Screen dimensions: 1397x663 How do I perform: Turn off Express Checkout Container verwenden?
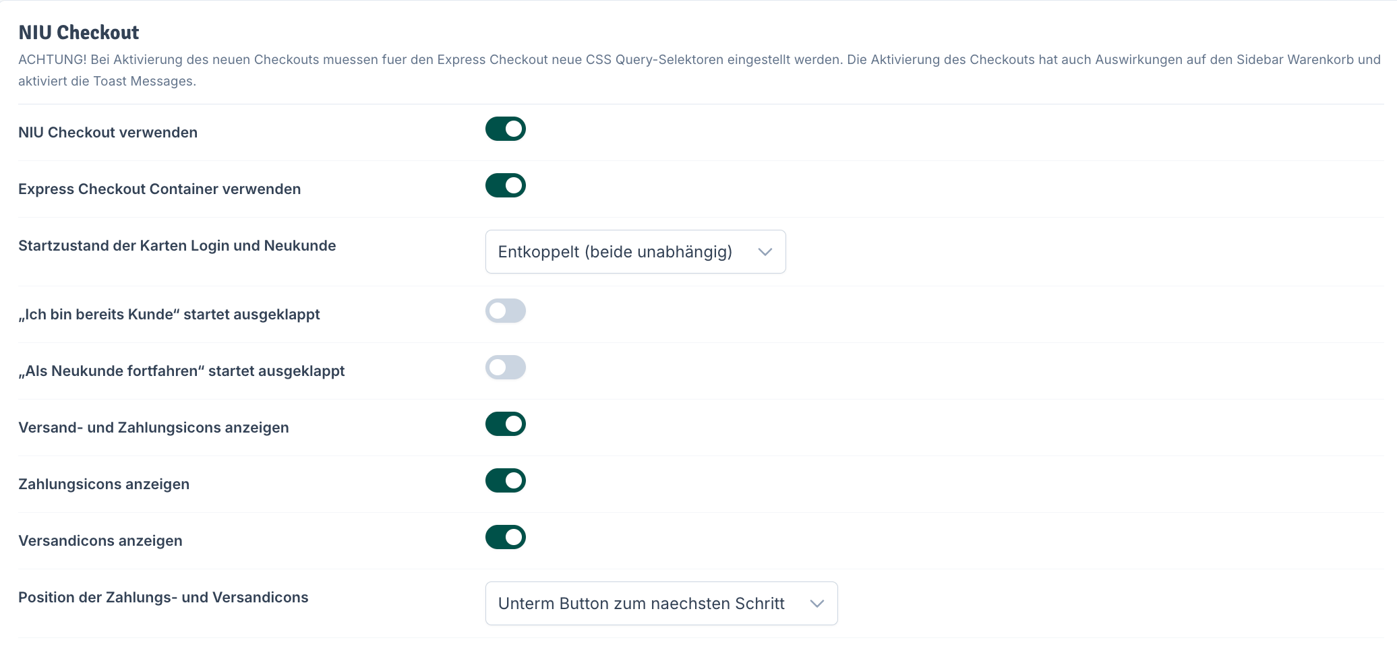(x=506, y=185)
